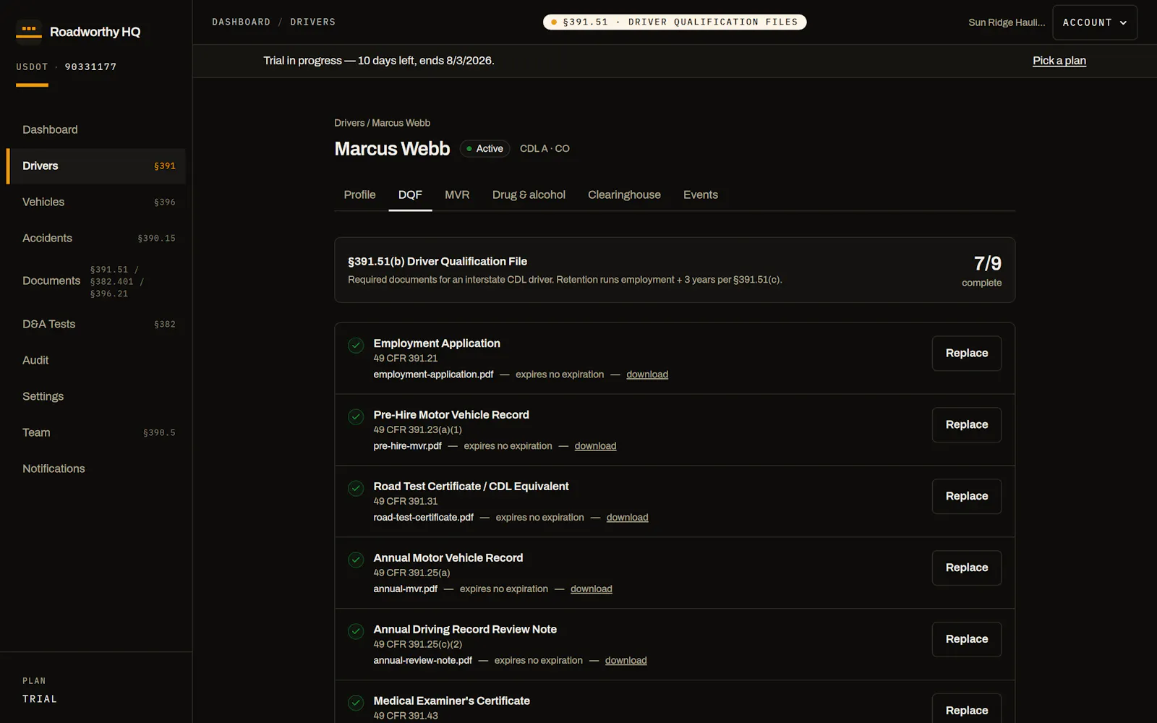Click the Marcus Webb heading

point(392,149)
